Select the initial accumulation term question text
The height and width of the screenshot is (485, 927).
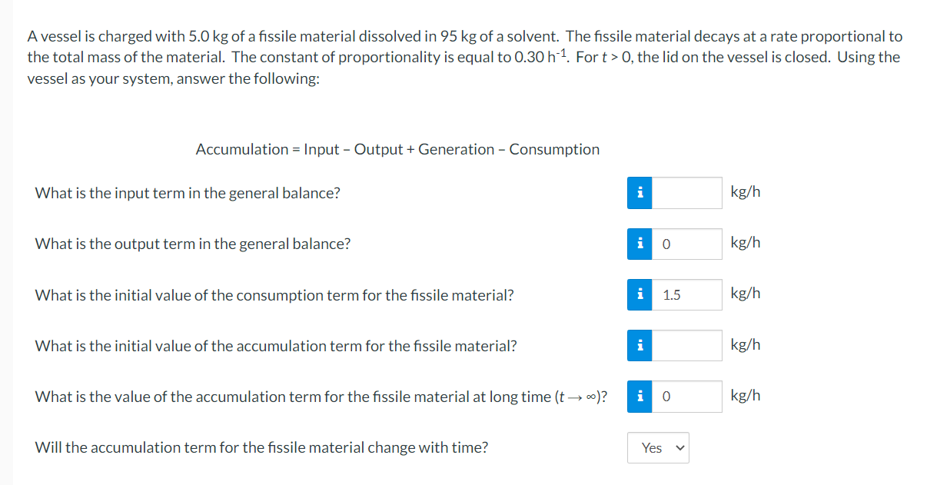(276, 345)
